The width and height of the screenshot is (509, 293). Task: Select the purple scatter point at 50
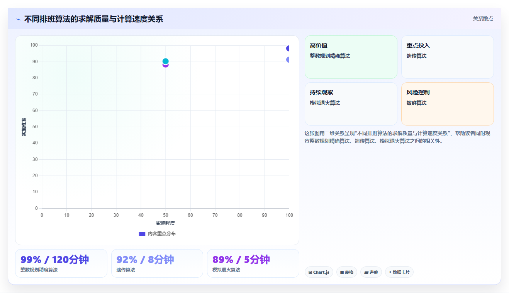tap(166, 65)
